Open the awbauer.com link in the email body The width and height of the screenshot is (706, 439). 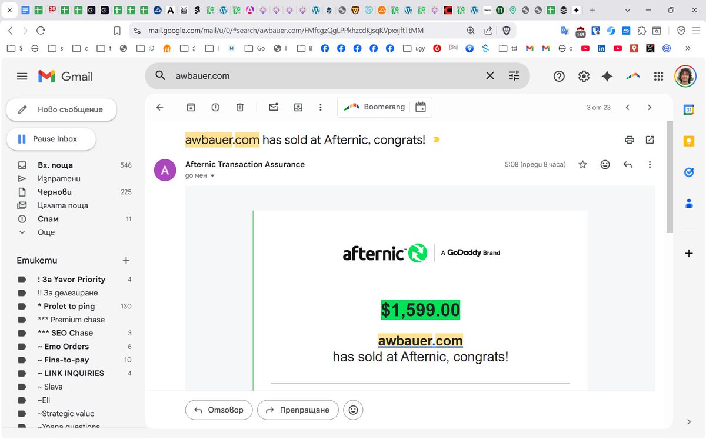[x=420, y=341]
